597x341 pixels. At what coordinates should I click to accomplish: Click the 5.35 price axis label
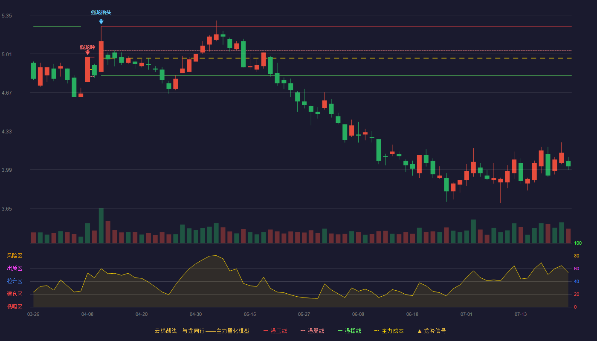tap(7, 16)
